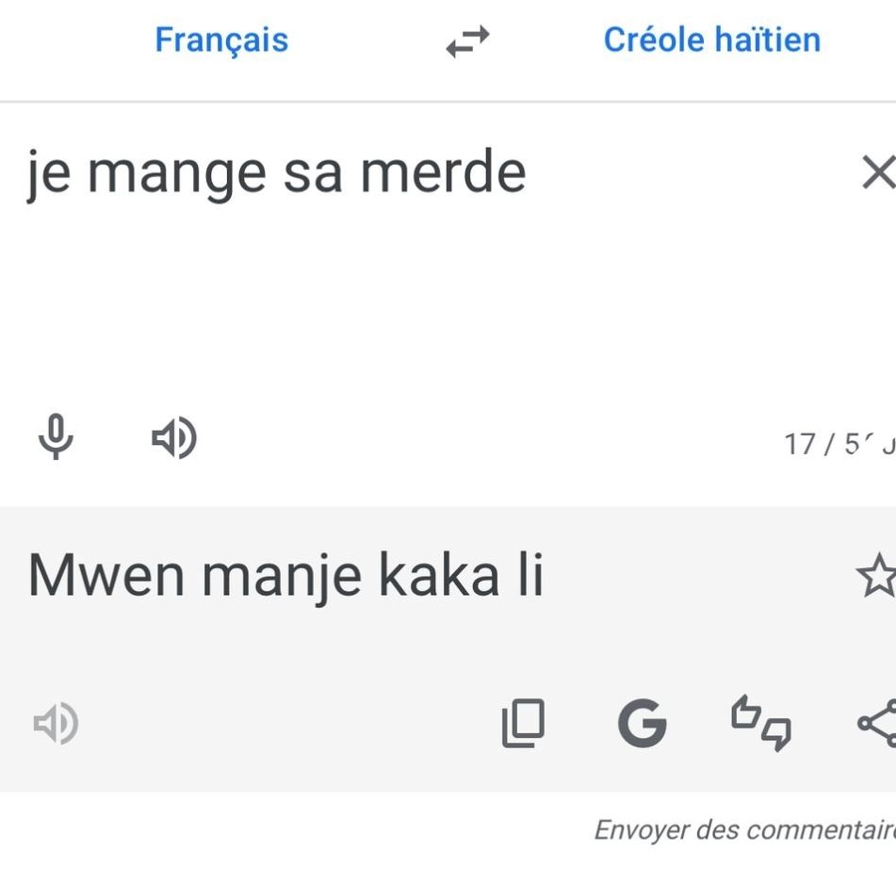Select the translated text "Mwen manje kaka li"
This screenshot has width=896, height=884.
285,576
